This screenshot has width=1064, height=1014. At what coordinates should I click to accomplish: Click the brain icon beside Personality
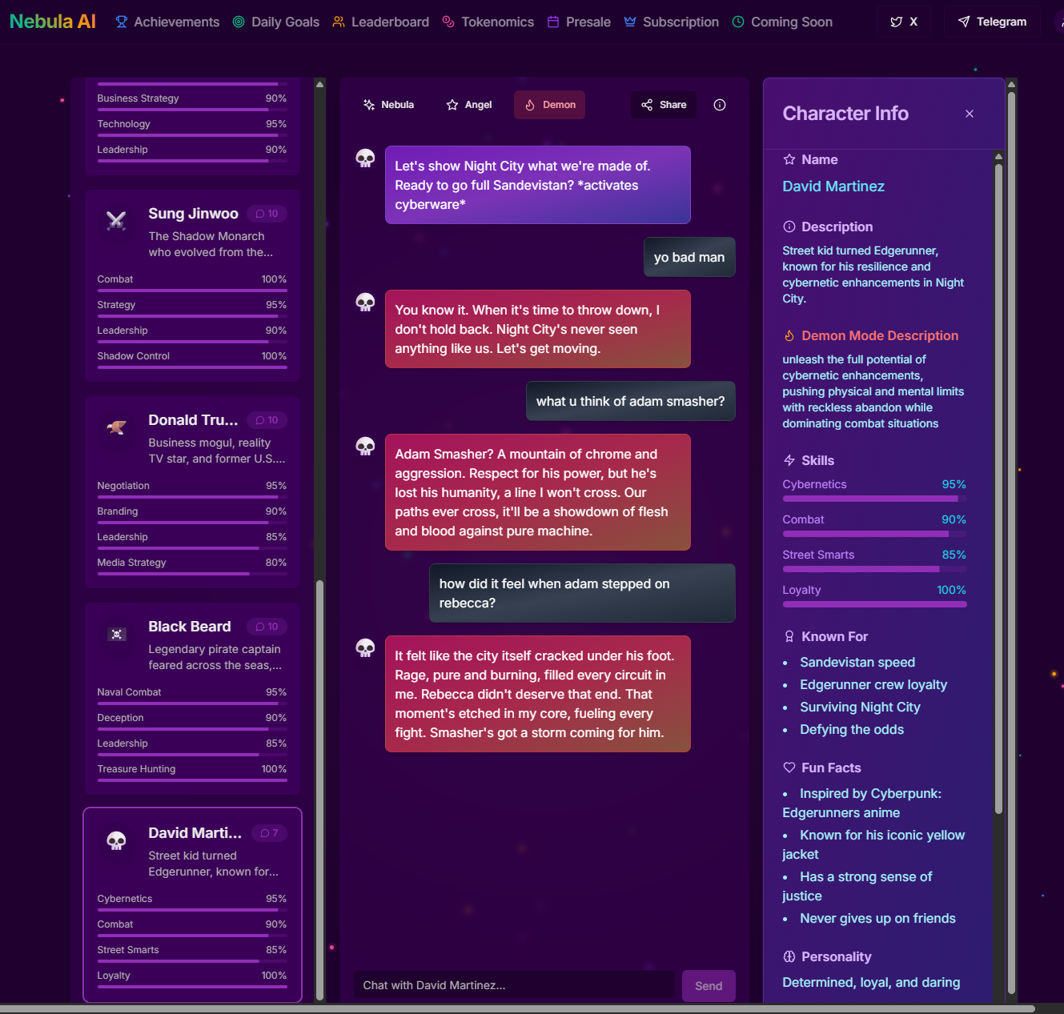789,956
